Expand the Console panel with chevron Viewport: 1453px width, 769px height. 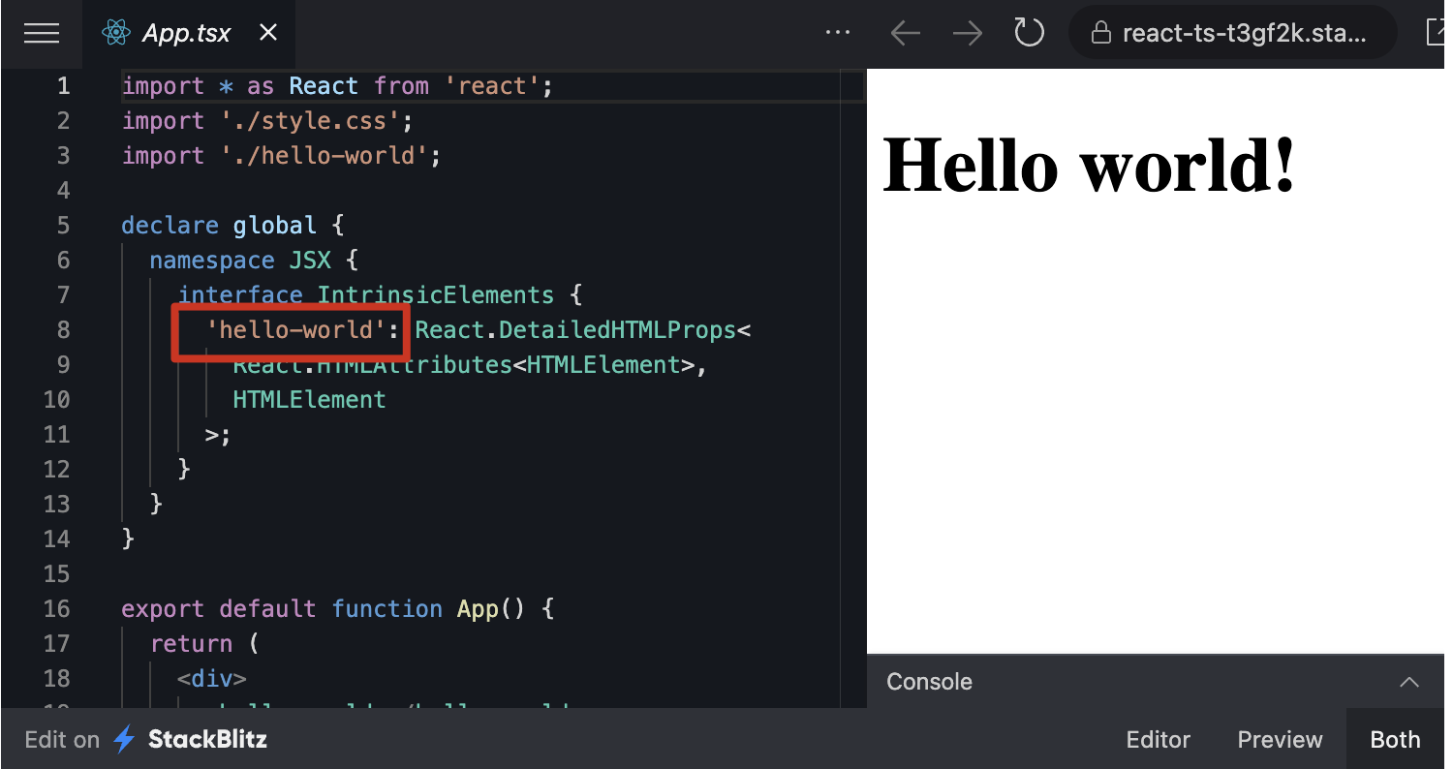(x=1409, y=682)
